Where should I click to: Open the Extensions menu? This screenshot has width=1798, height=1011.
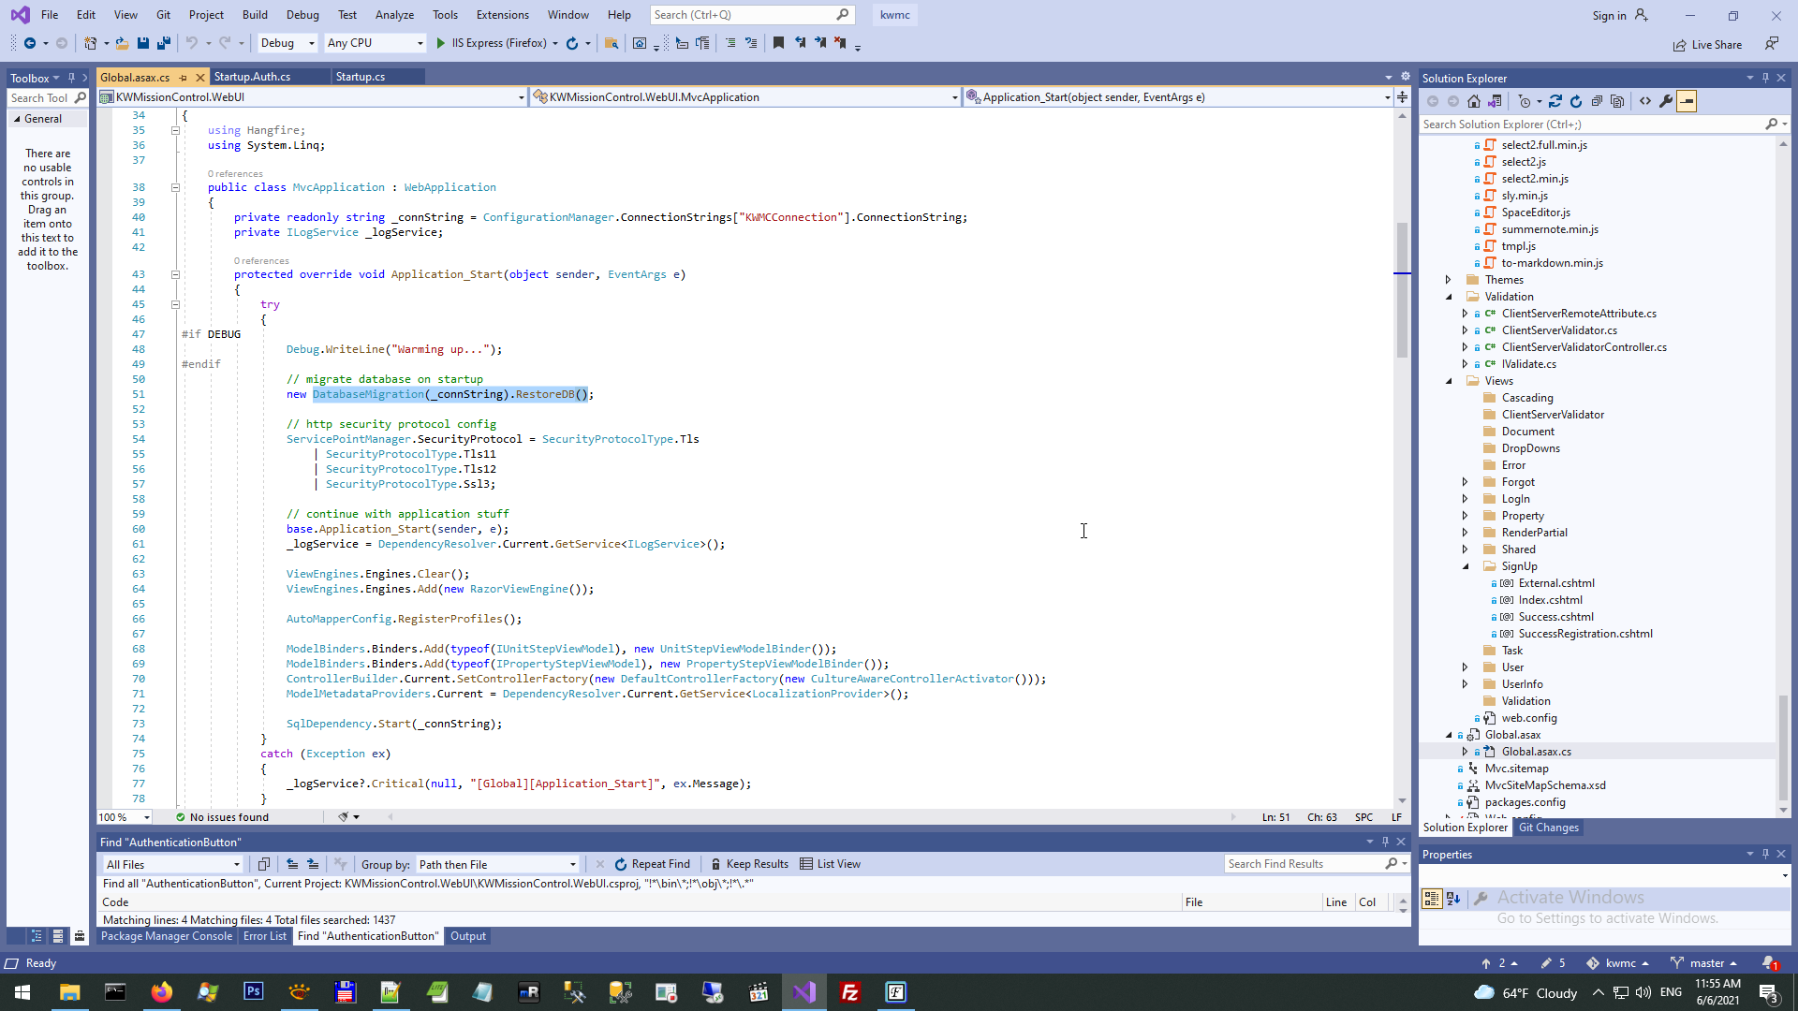(x=502, y=15)
